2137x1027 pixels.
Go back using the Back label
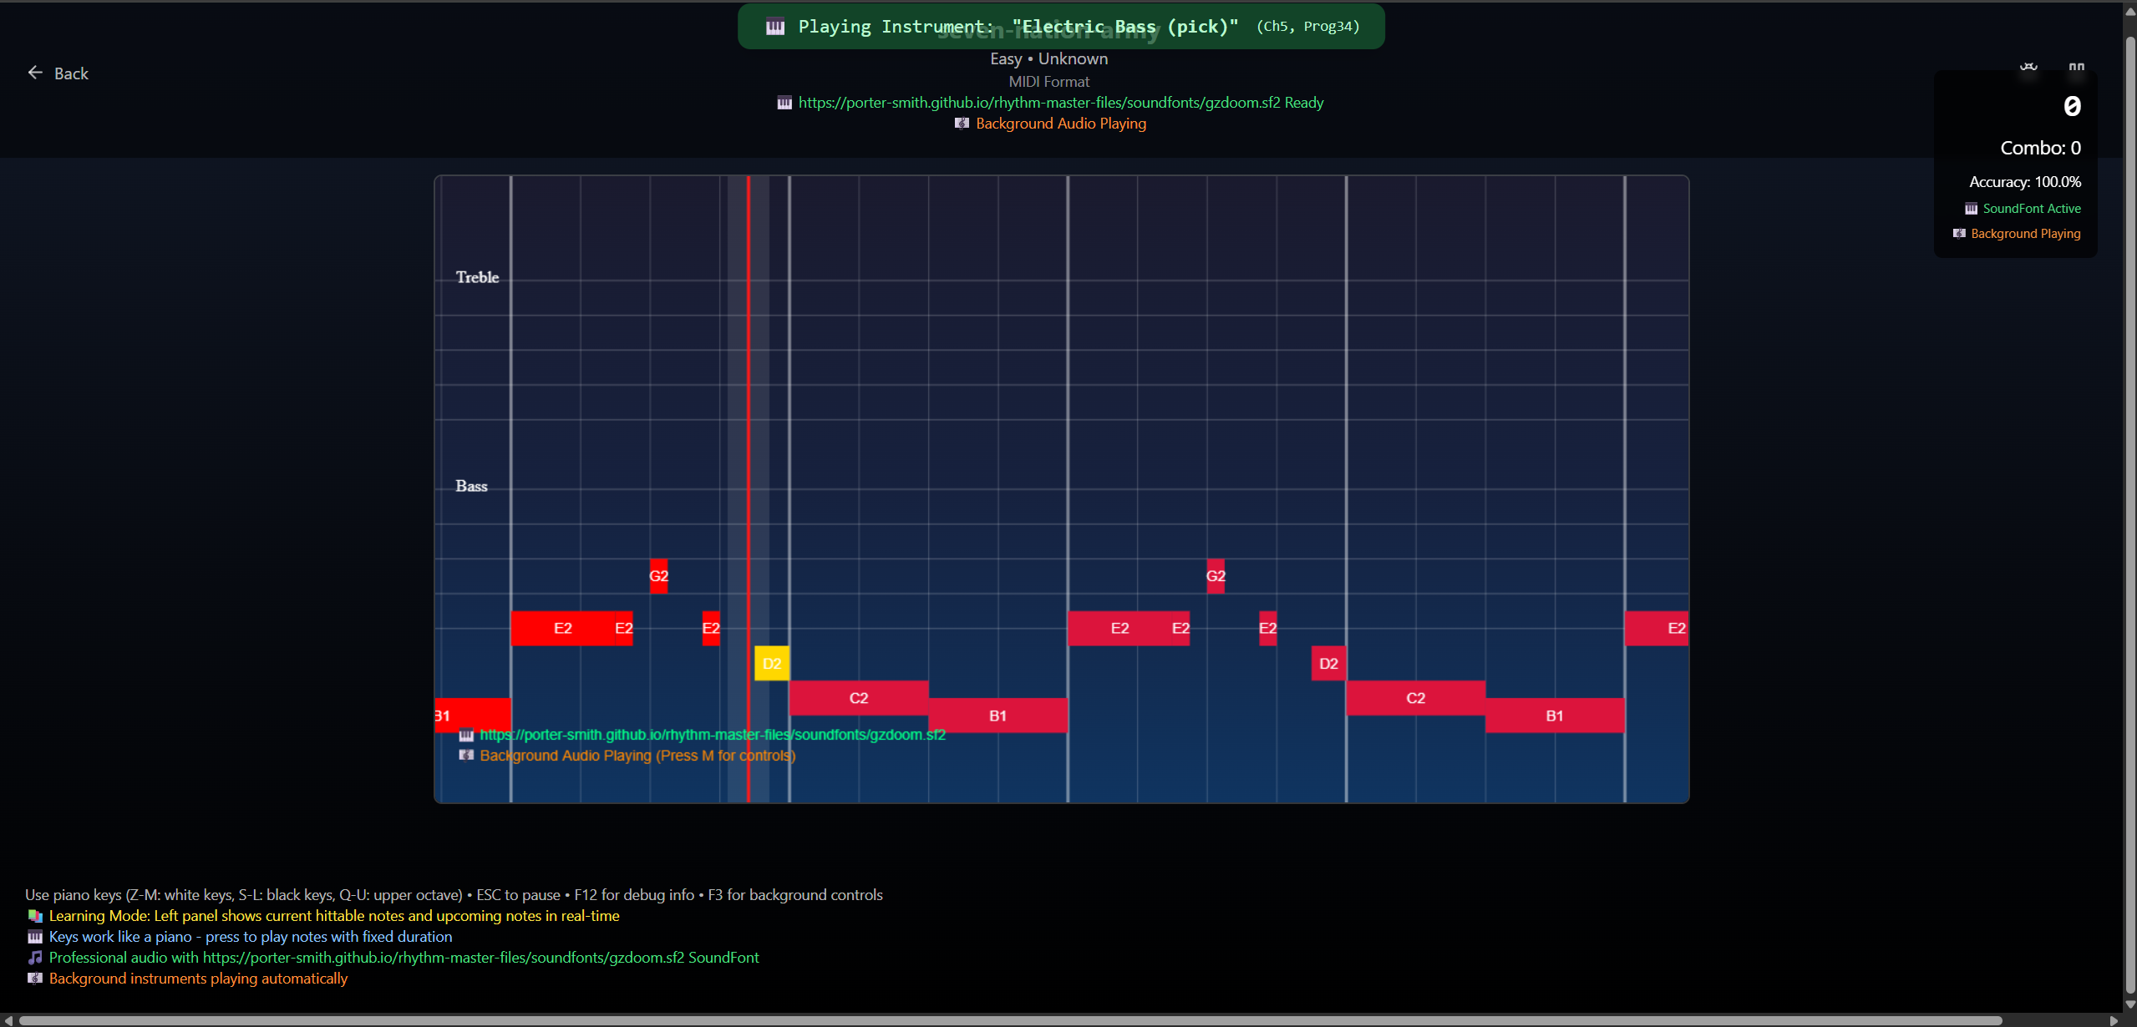click(71, 73)
